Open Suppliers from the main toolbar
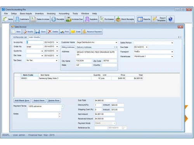Screen dimensions: 194x145 [x=91, y=19]
